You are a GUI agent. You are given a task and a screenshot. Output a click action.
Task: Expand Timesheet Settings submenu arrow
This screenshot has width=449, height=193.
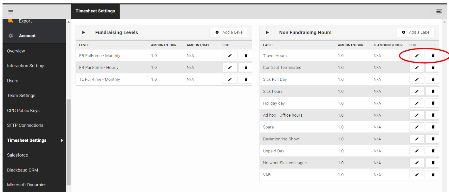coord(62,140)
